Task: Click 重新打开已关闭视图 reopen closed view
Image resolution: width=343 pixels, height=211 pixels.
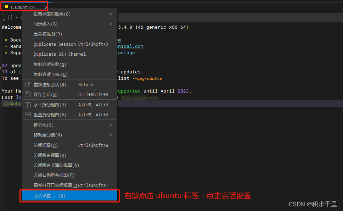Action: tap(69, 185)
